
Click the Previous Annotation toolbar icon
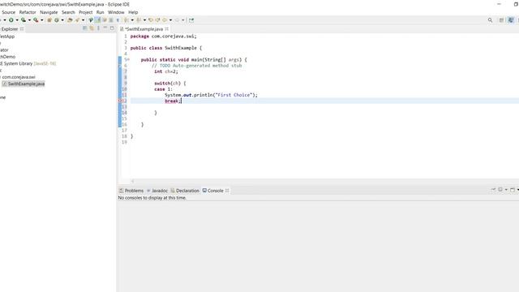[139, 20]
